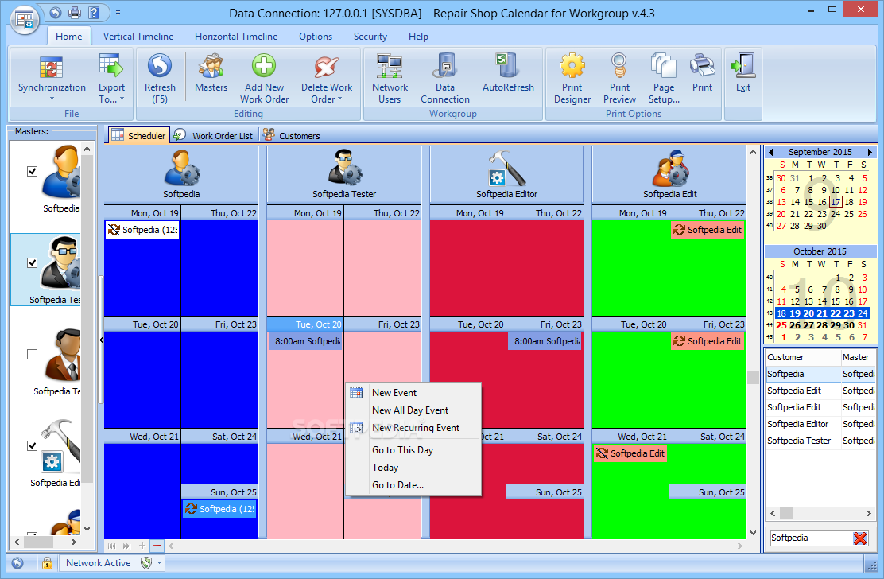Add New Work Order
The height and width of the screenshot is (579, 884).
click(x=265, y=79)
